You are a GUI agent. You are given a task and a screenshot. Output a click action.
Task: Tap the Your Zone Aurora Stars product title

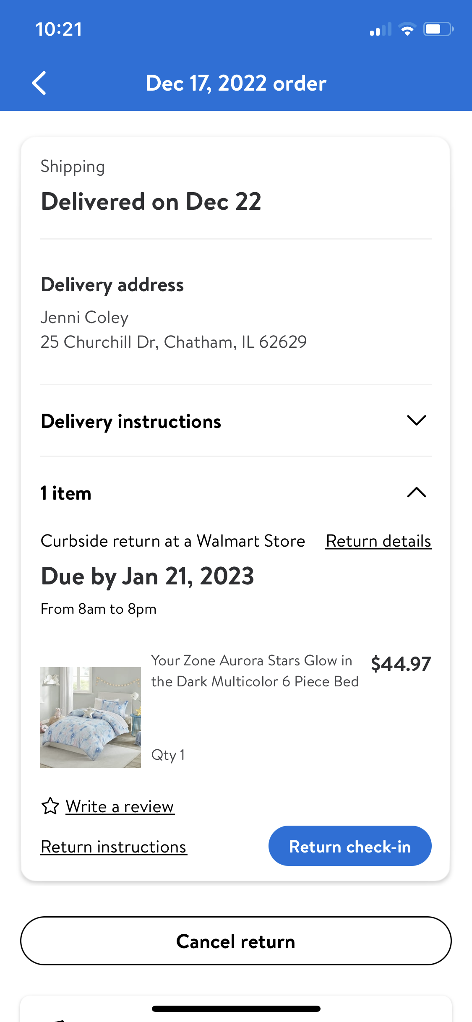coord(255,671)
